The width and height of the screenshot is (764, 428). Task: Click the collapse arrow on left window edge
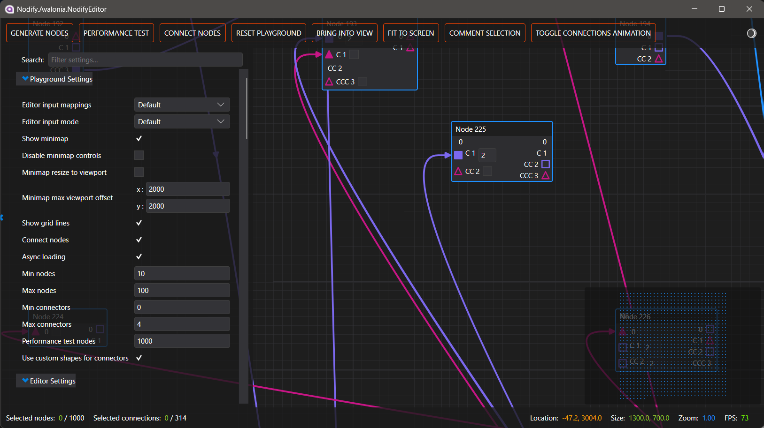click(2, 218)
